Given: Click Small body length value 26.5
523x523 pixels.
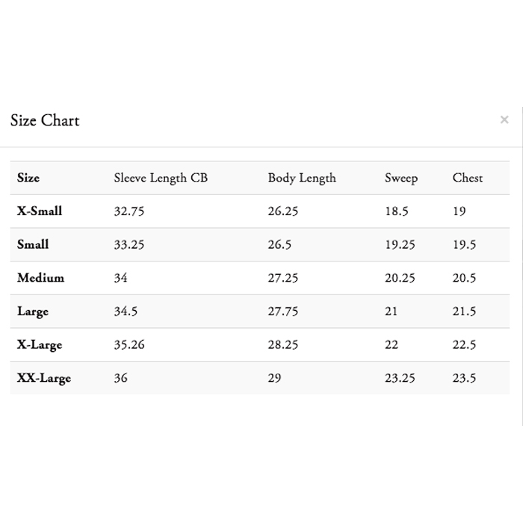Looking at the screenshot, I should [x=279, y=244].
